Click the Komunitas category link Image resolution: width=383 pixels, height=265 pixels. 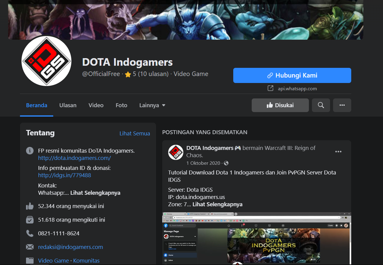[x=86, y=260]
